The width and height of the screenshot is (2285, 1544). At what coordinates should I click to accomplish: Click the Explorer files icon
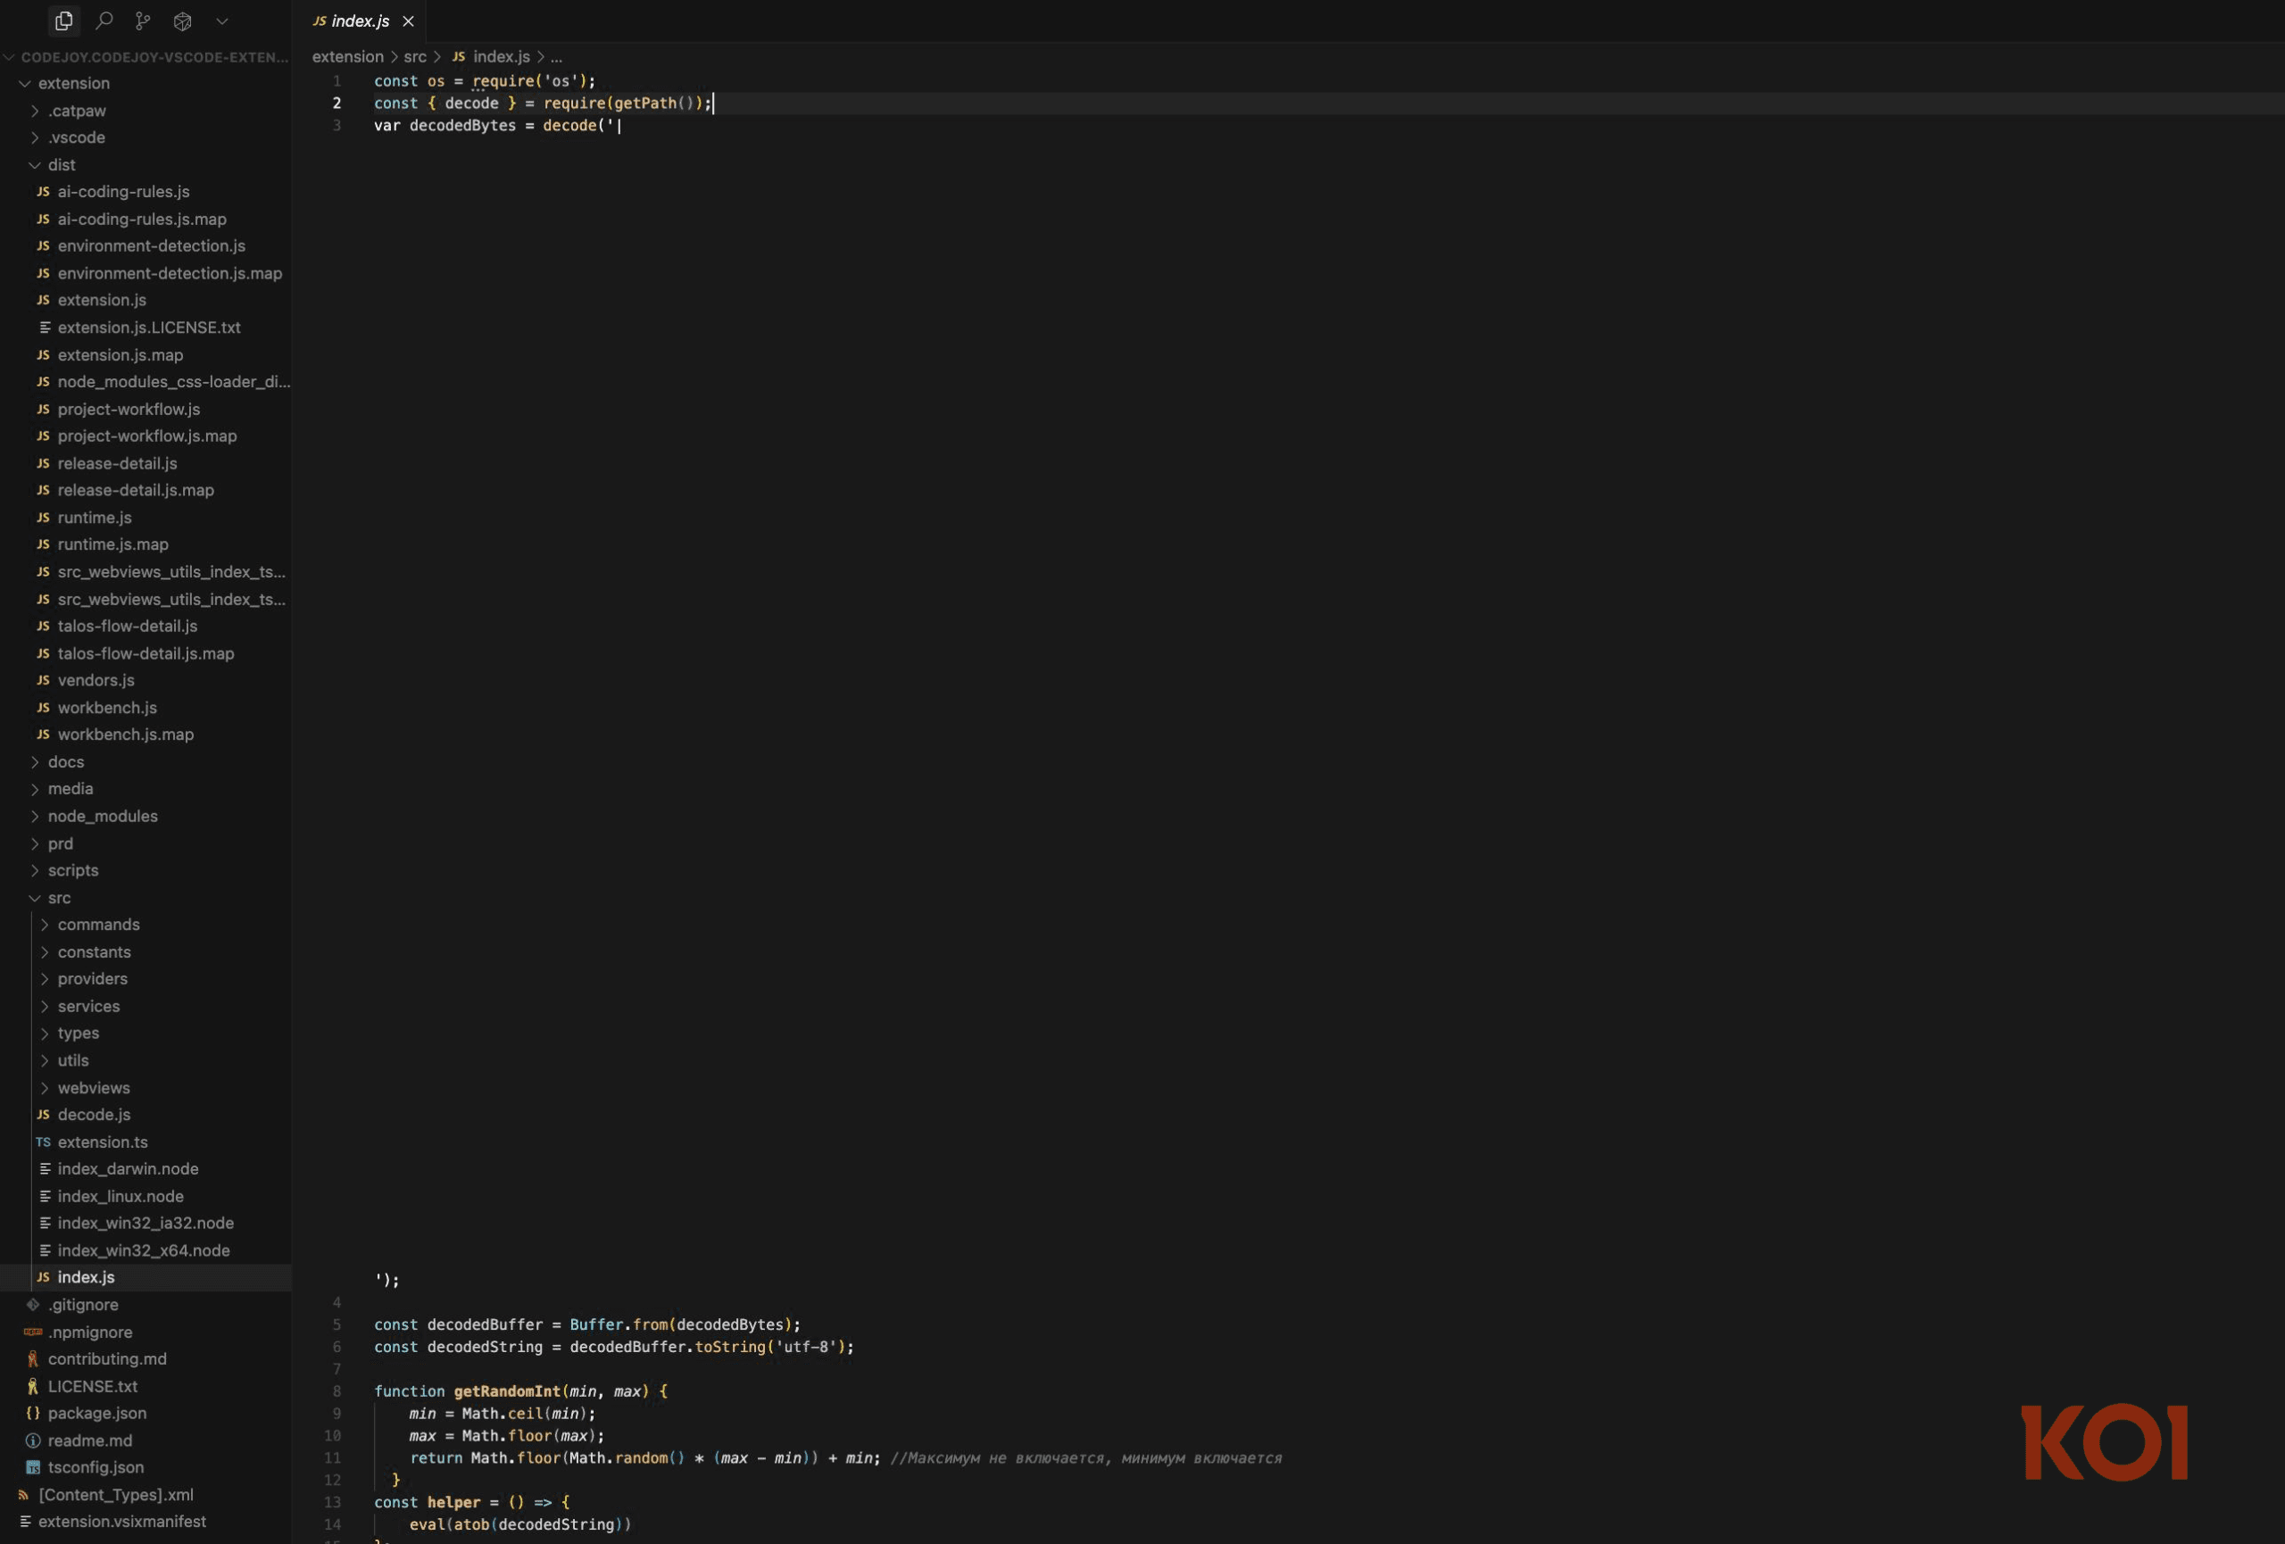tap(62, 21)
